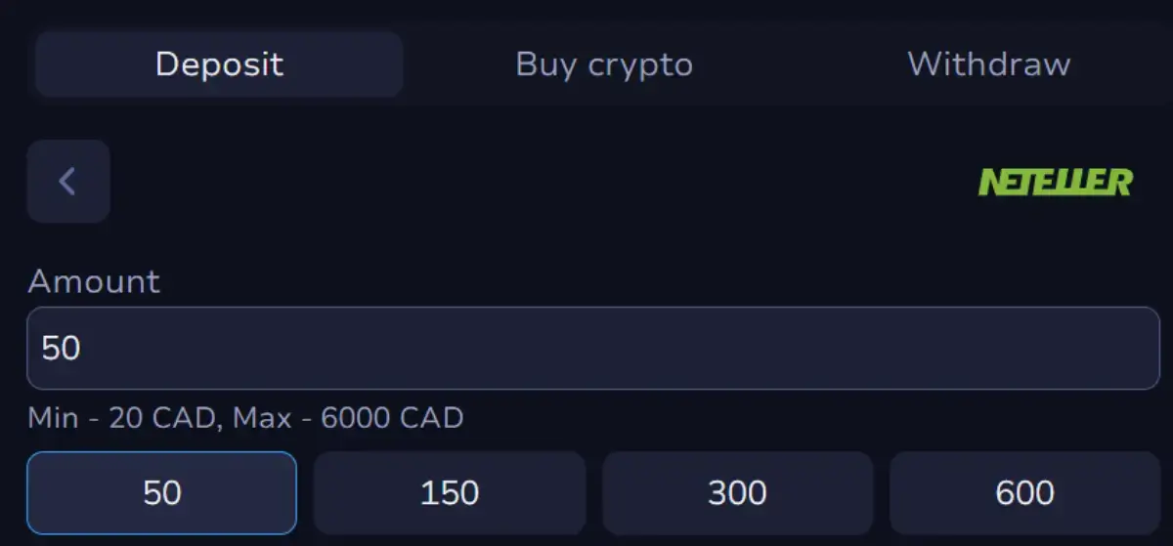1173x546 pixels.
Task: Select the 50 preset amount
Action: point(161,492)
